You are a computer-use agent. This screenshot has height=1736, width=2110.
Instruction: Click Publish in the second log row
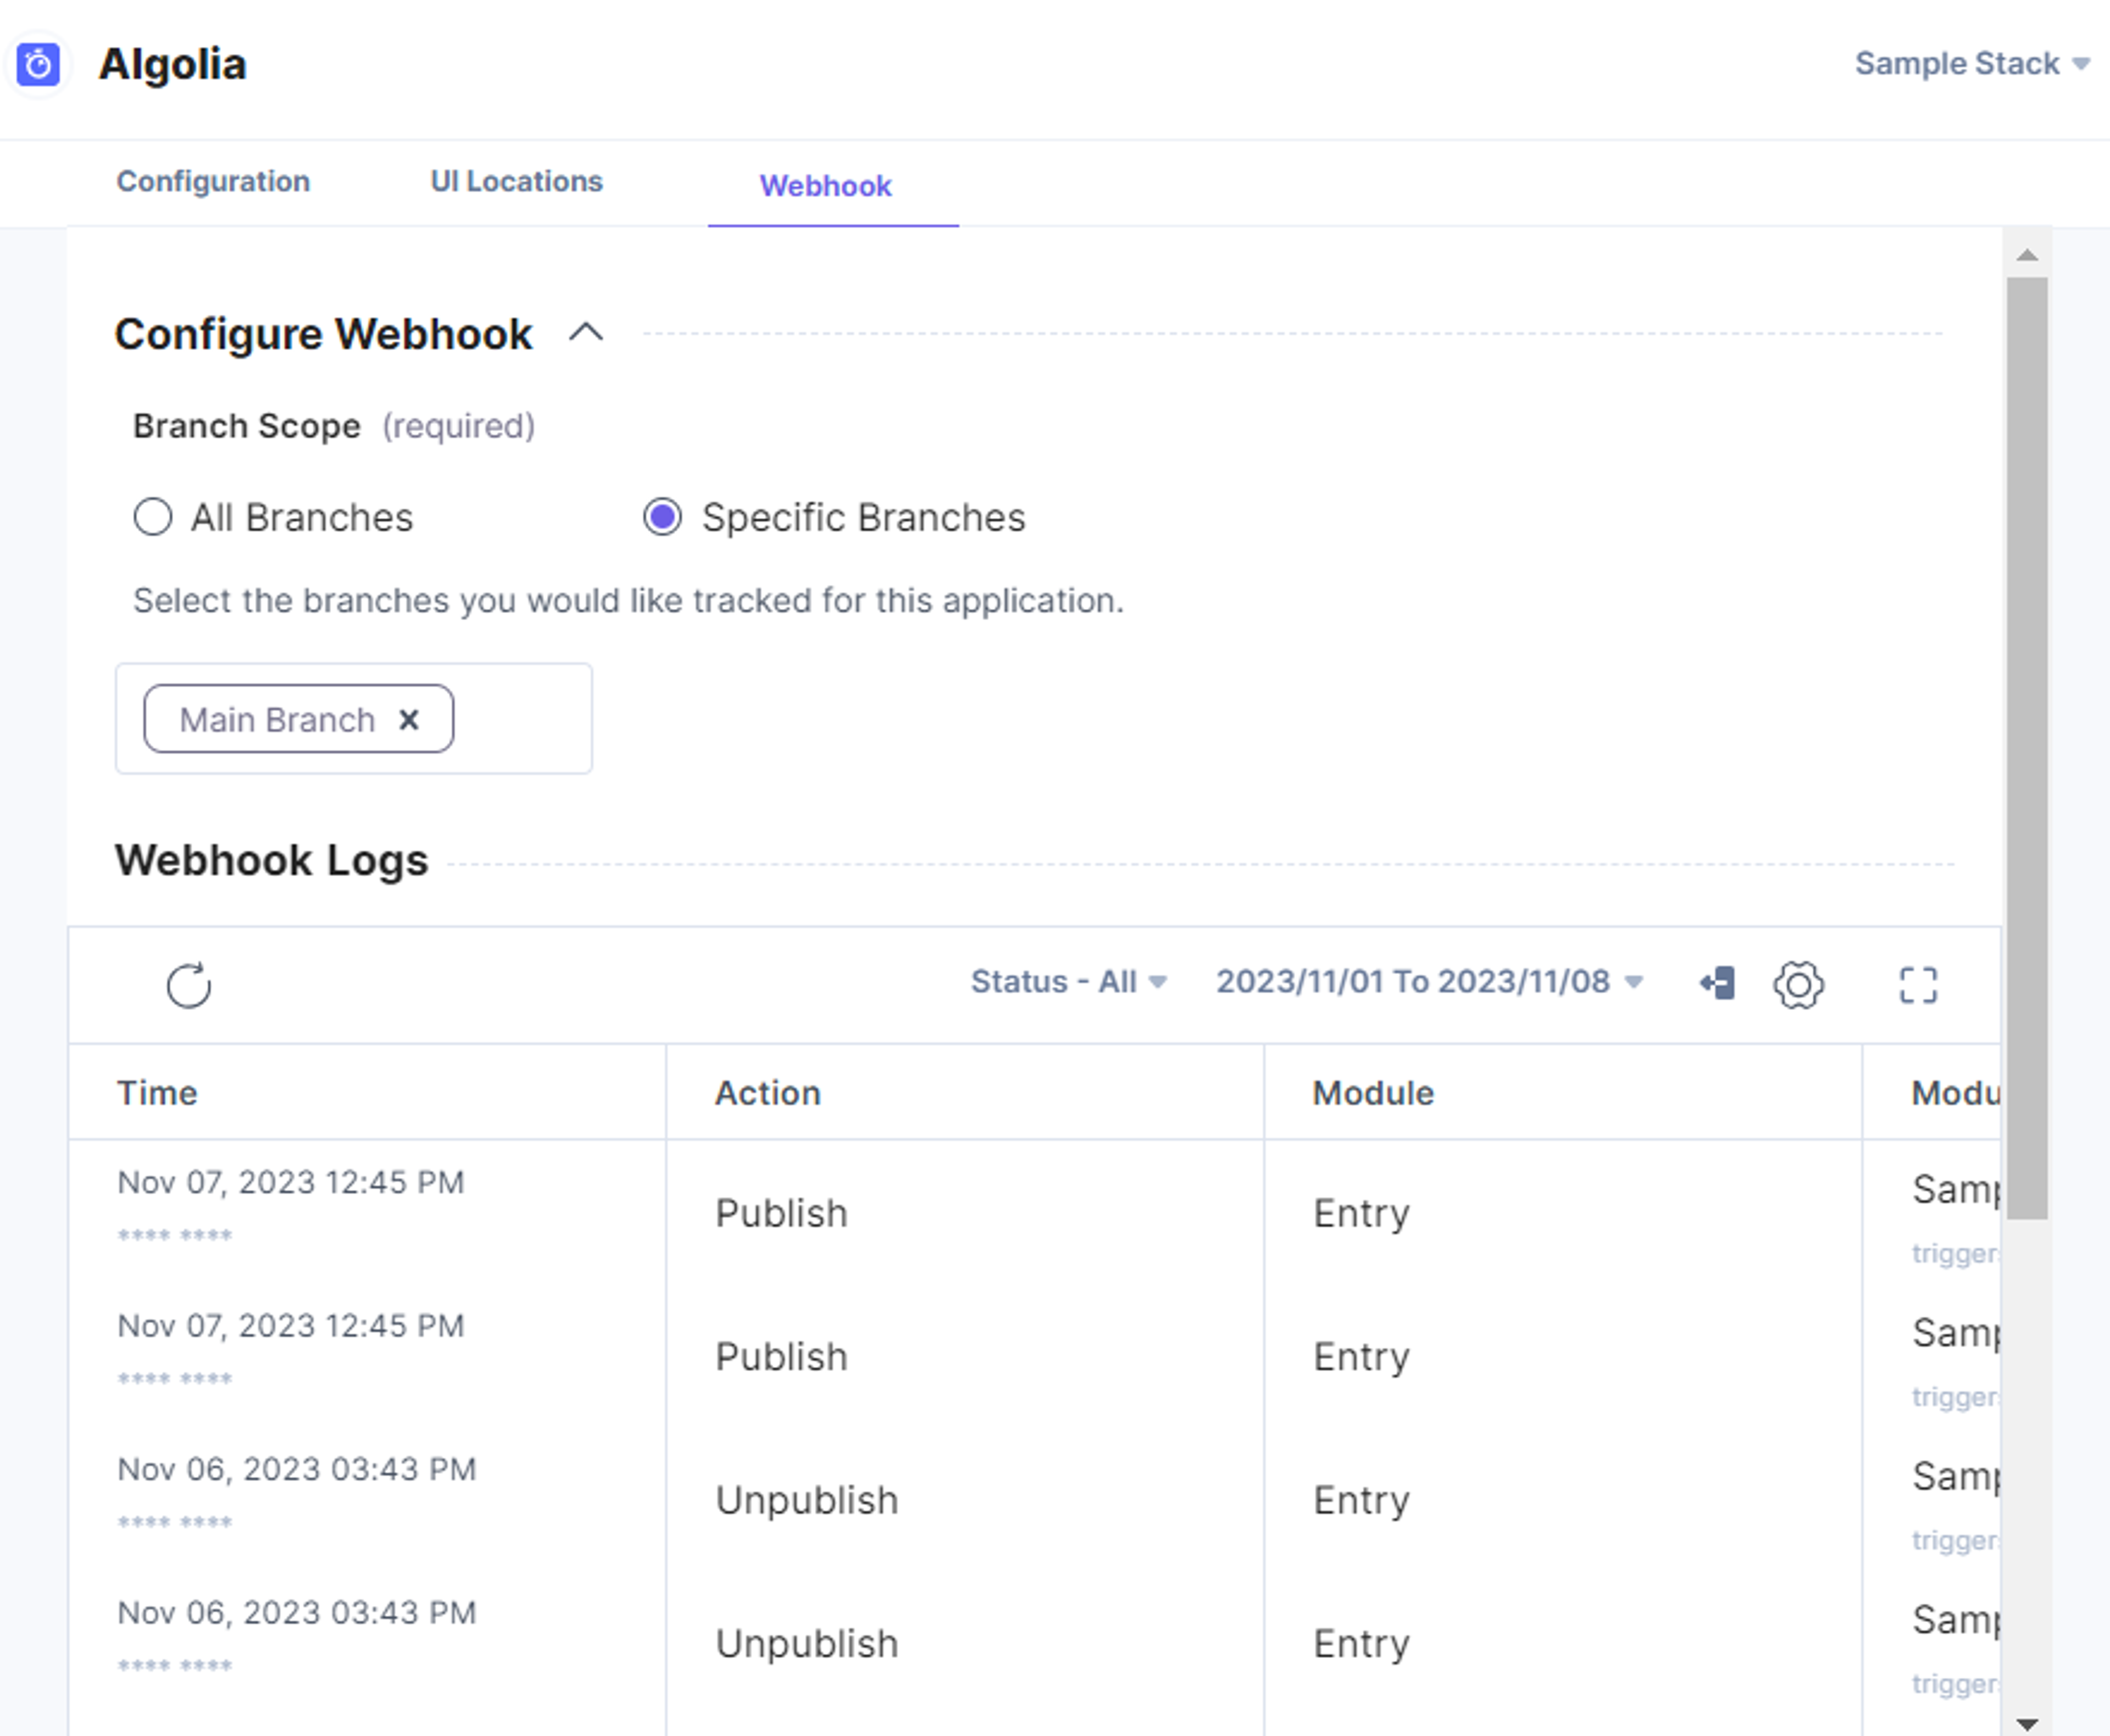[x=781, y=1357]
